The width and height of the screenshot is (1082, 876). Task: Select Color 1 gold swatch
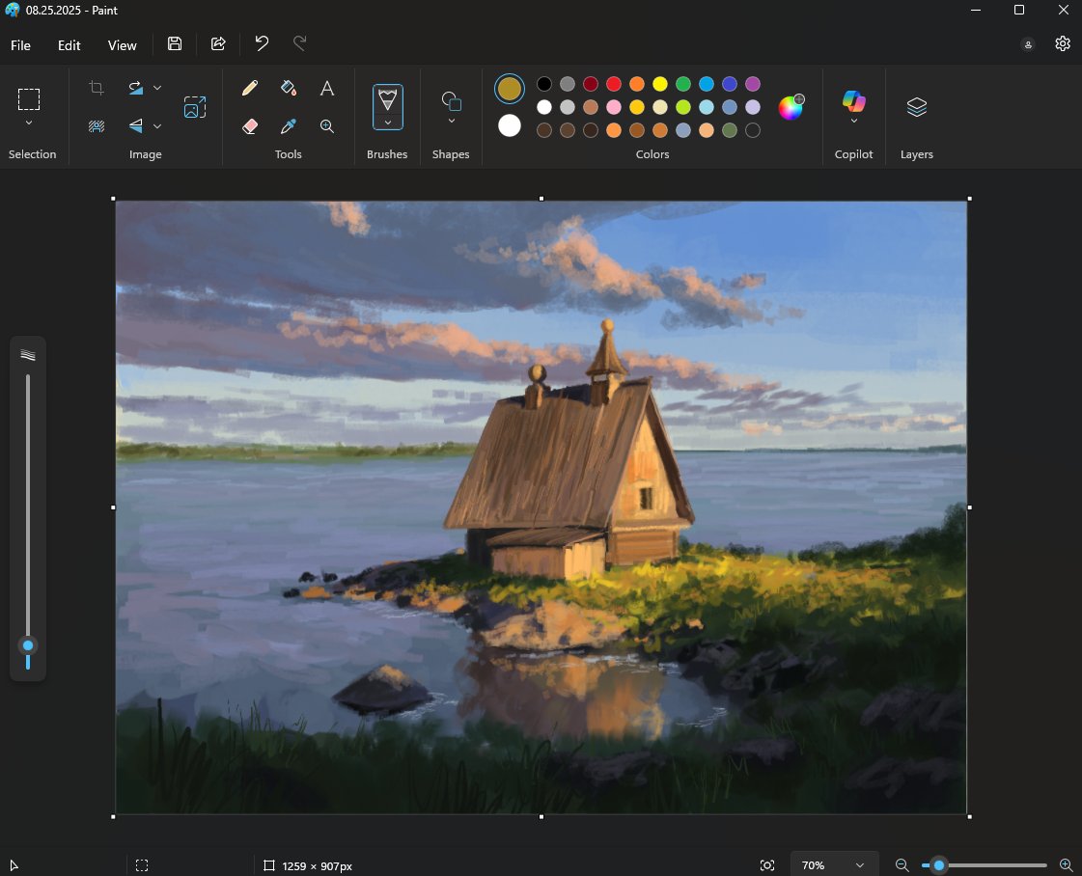(510, 89)
